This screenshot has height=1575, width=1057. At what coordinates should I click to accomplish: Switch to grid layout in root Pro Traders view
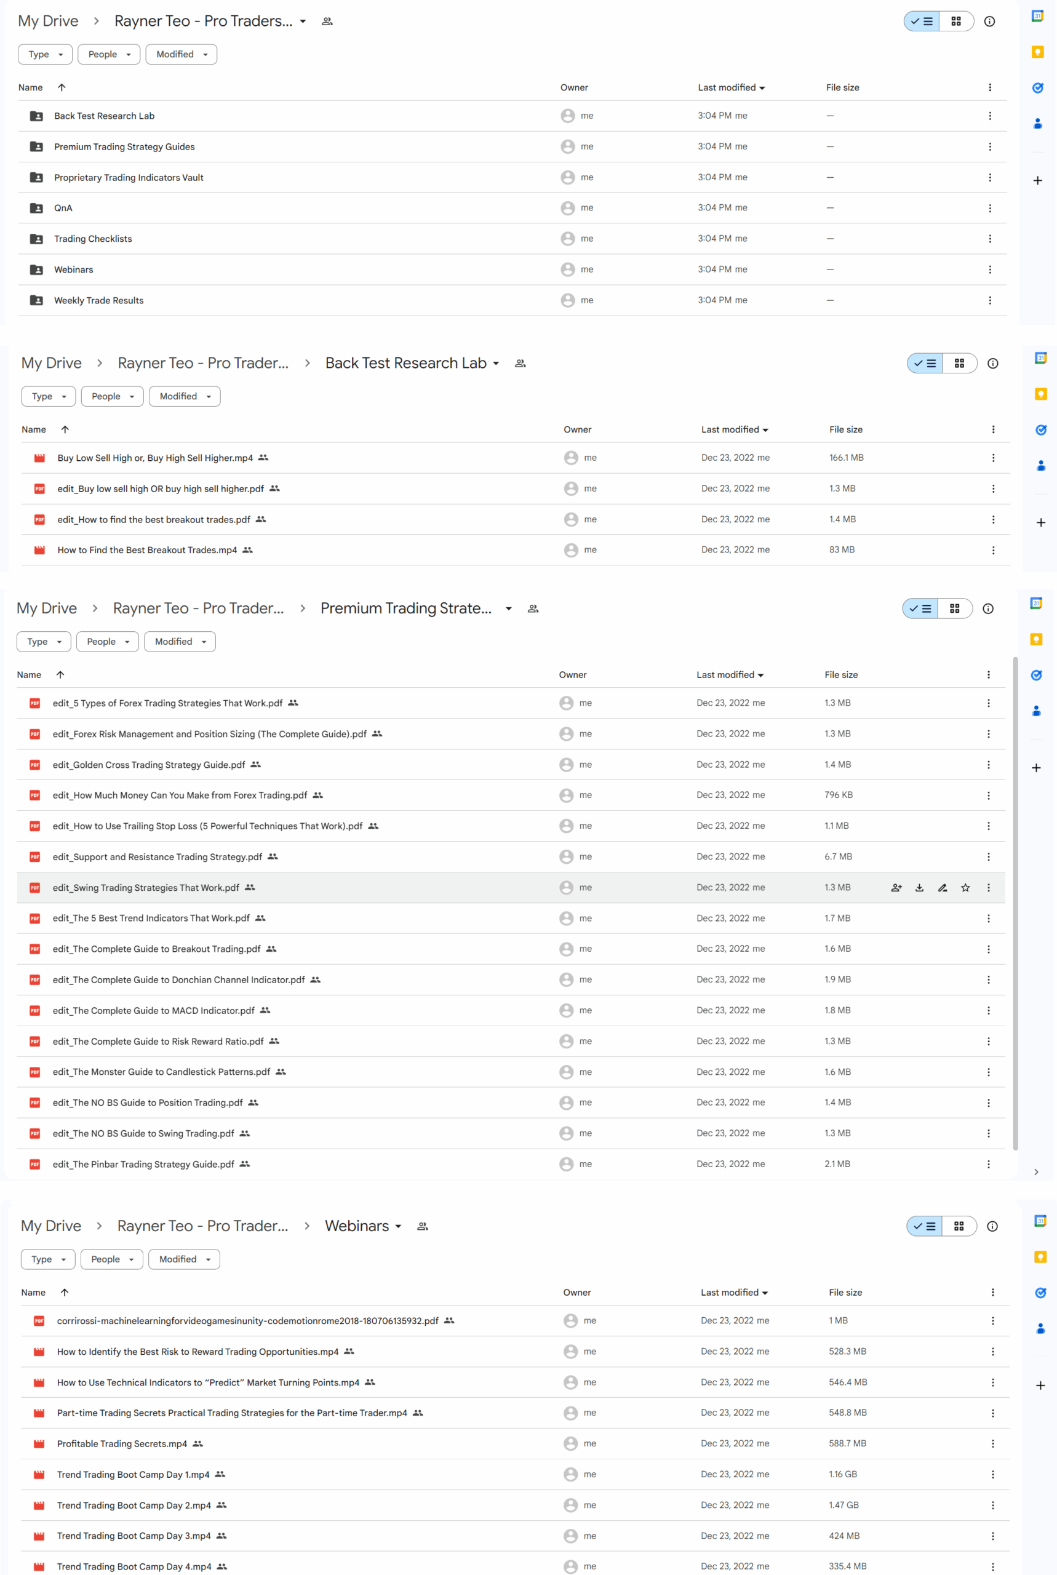pos(956,21)
